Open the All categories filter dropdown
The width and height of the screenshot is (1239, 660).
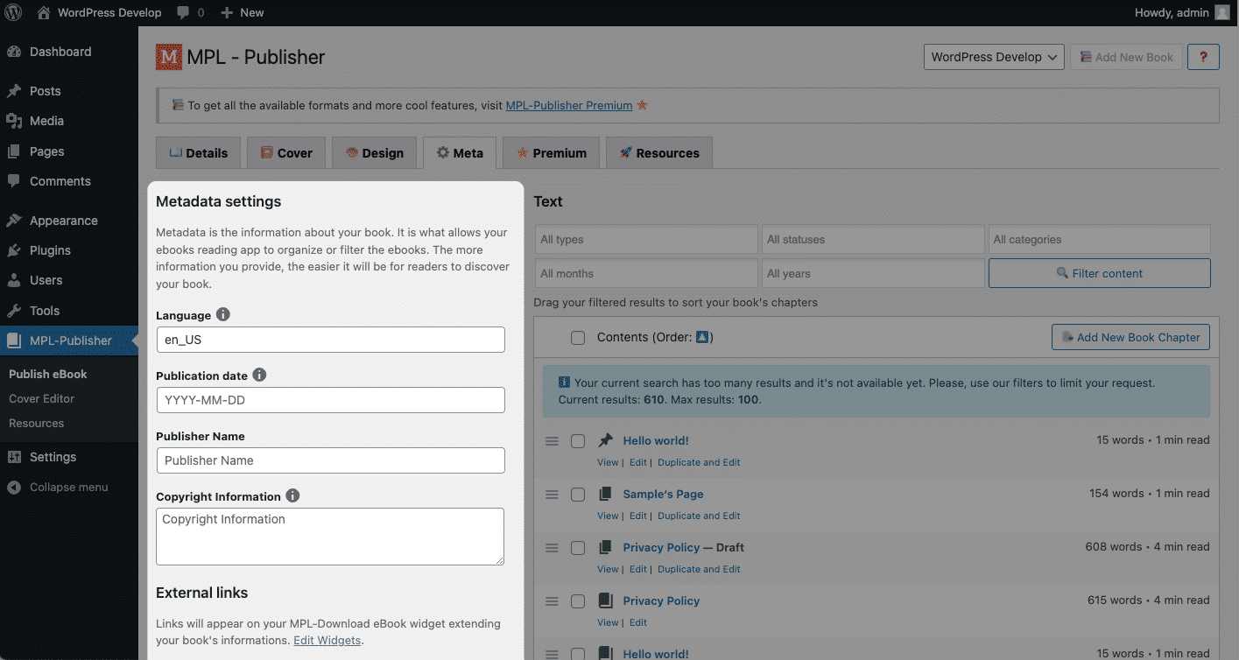point(1100,239)
